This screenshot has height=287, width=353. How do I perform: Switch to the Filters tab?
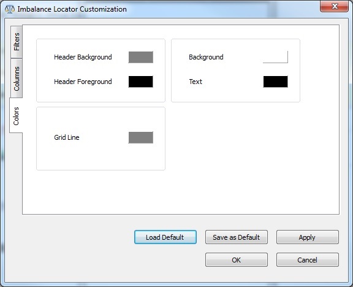[16, 42]
